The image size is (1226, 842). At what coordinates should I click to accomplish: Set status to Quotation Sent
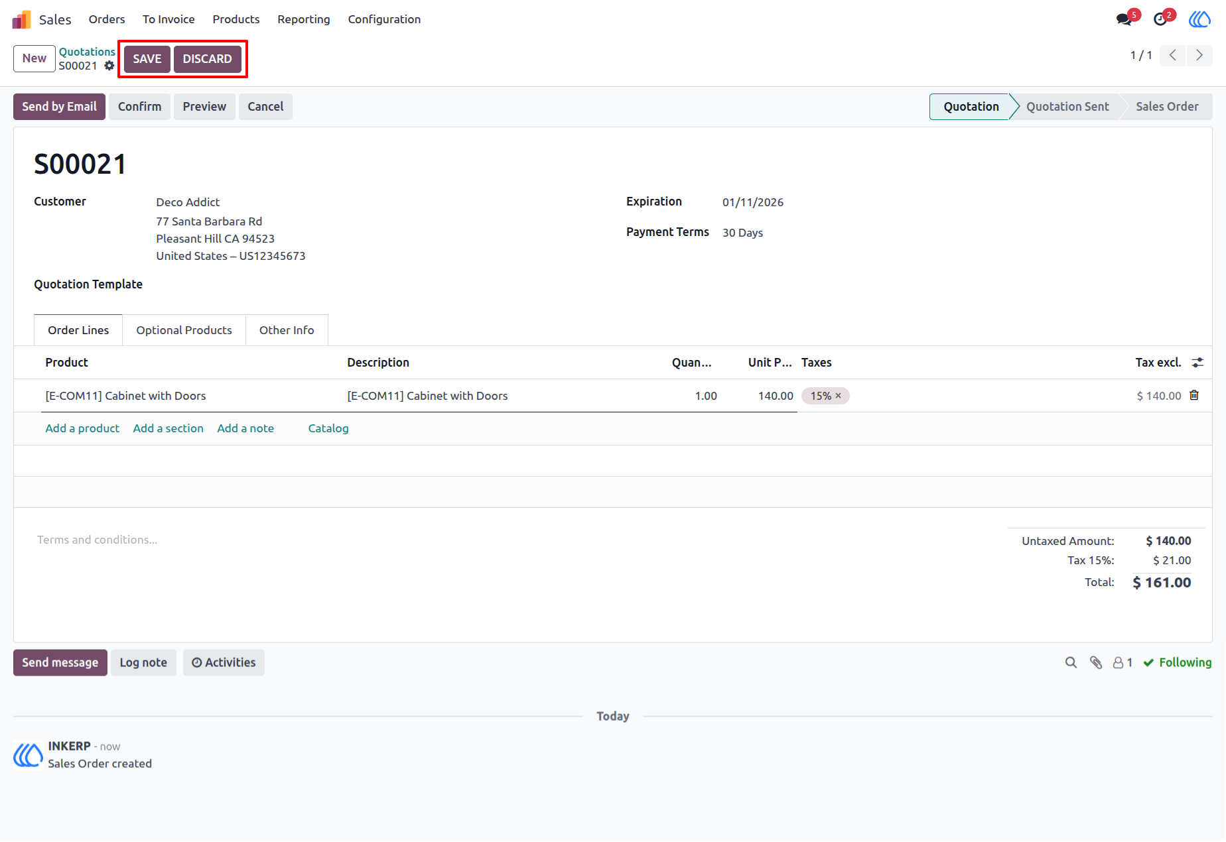point(1067,107)
